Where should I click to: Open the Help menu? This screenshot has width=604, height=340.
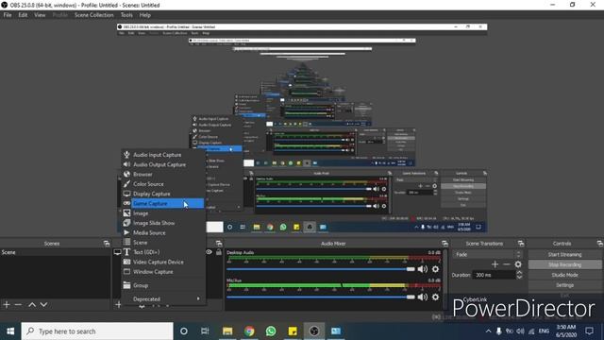click(144, 15)
